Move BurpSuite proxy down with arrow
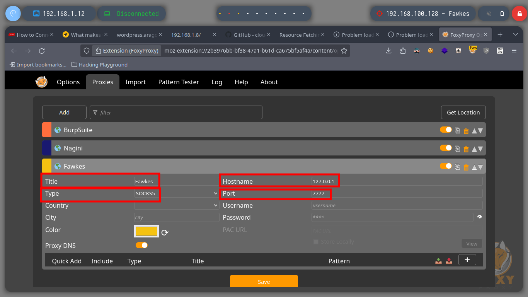The height and width of the screenshot is (297, 528). (x=480, y=131)
